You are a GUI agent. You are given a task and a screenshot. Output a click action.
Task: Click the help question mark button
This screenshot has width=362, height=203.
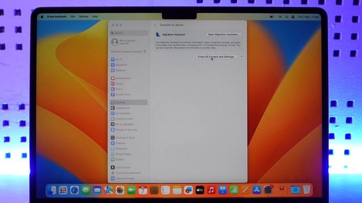(x=242, y=56)
